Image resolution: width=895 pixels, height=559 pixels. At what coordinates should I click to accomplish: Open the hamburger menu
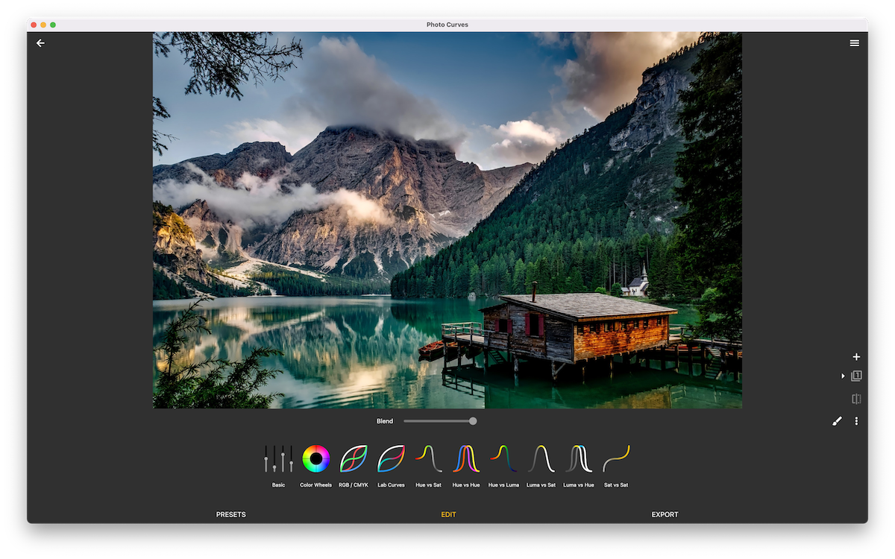pyautogui.click(x=855, y=43)
